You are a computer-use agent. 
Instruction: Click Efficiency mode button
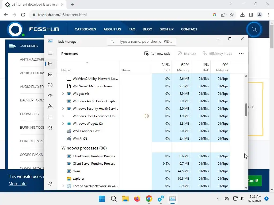217,53
